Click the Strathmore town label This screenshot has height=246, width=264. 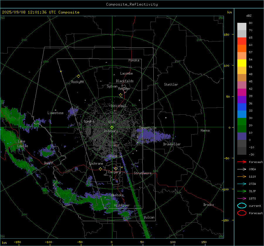point(143,173)
